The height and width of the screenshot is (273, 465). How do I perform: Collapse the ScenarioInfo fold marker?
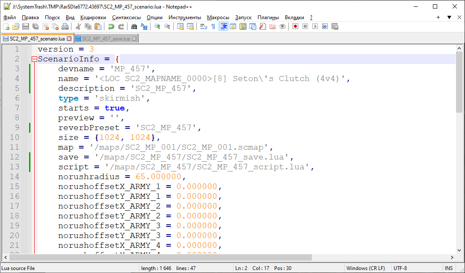[34, 59]
